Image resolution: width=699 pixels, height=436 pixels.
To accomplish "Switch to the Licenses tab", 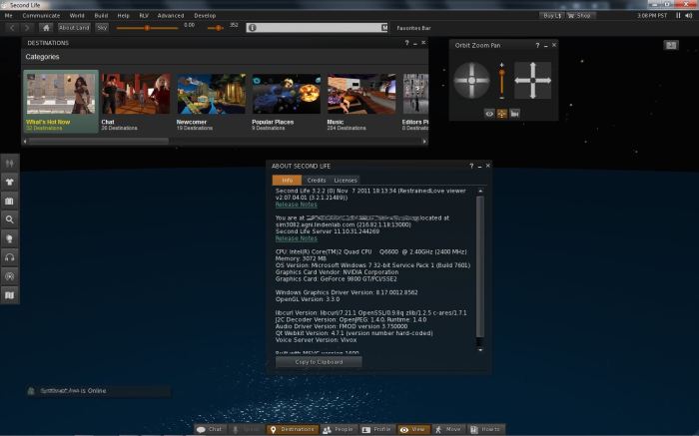I will coord(345,180).
